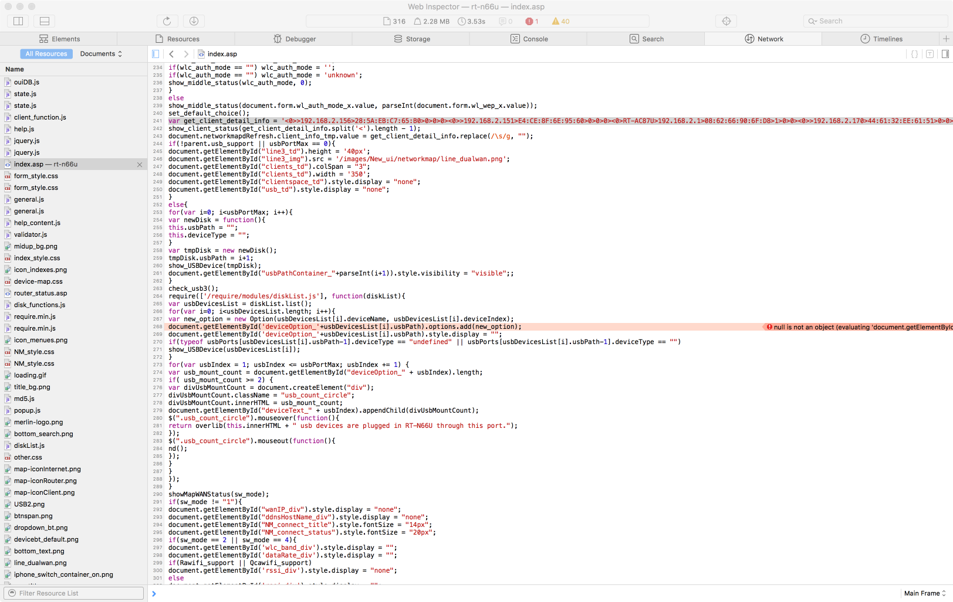Toggle pretty print with the braces icon
This screenshot has height=602, width=953.
pyautogui.click(x=914, y=54)
